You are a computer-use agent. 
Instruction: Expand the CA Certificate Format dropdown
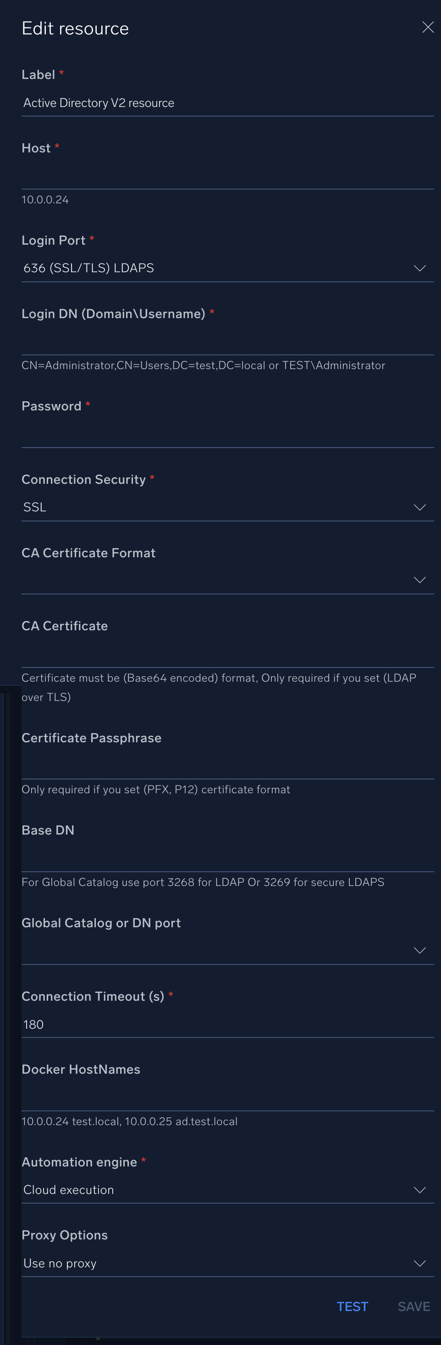click(x=219, y=581)
